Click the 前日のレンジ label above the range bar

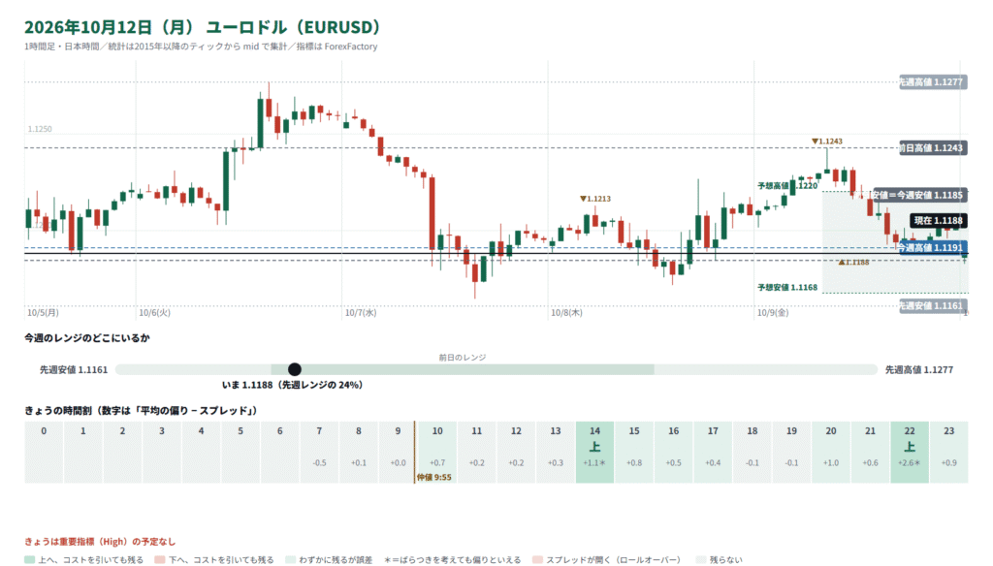click(x=463, y=358)
